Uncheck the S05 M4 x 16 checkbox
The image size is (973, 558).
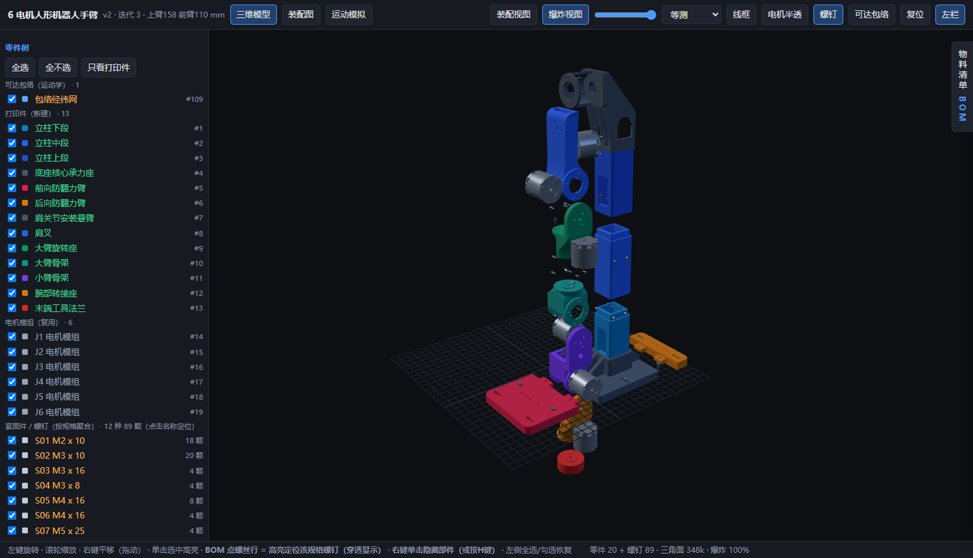coord(12,500)
